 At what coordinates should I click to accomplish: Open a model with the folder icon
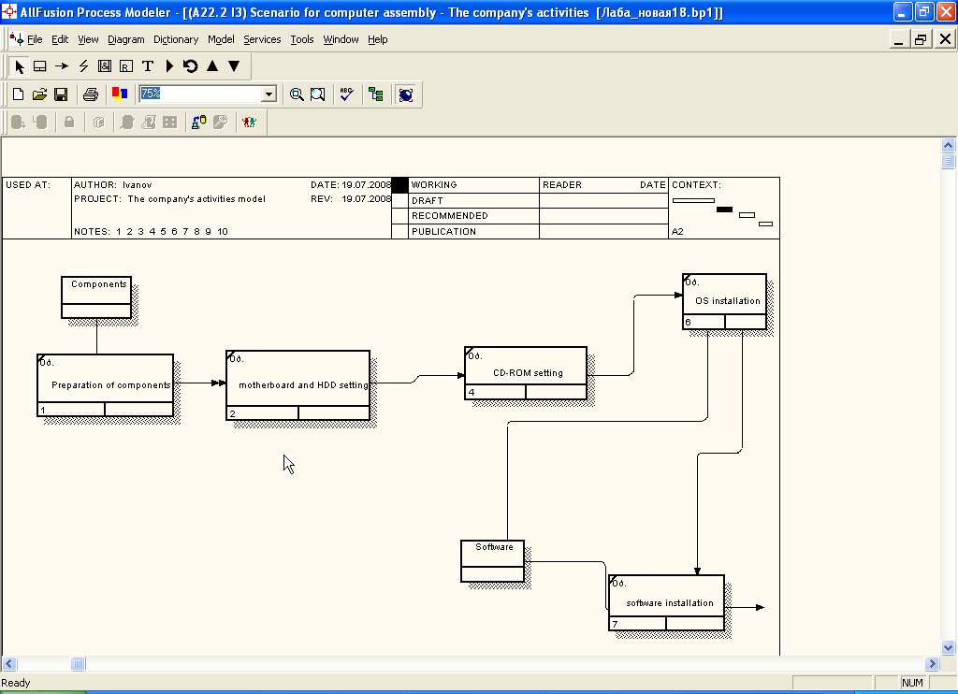(39, 94)
